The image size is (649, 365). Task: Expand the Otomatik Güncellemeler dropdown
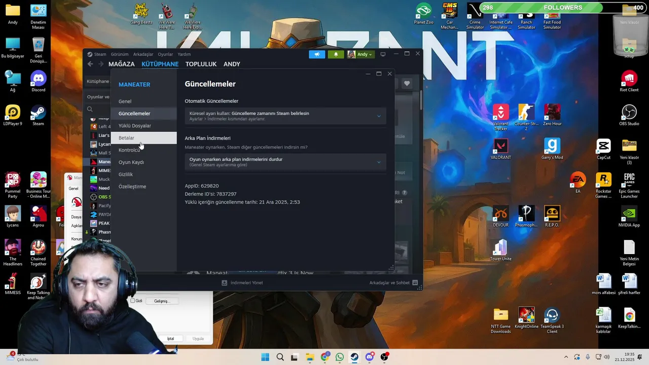click(x=285, y=116)
